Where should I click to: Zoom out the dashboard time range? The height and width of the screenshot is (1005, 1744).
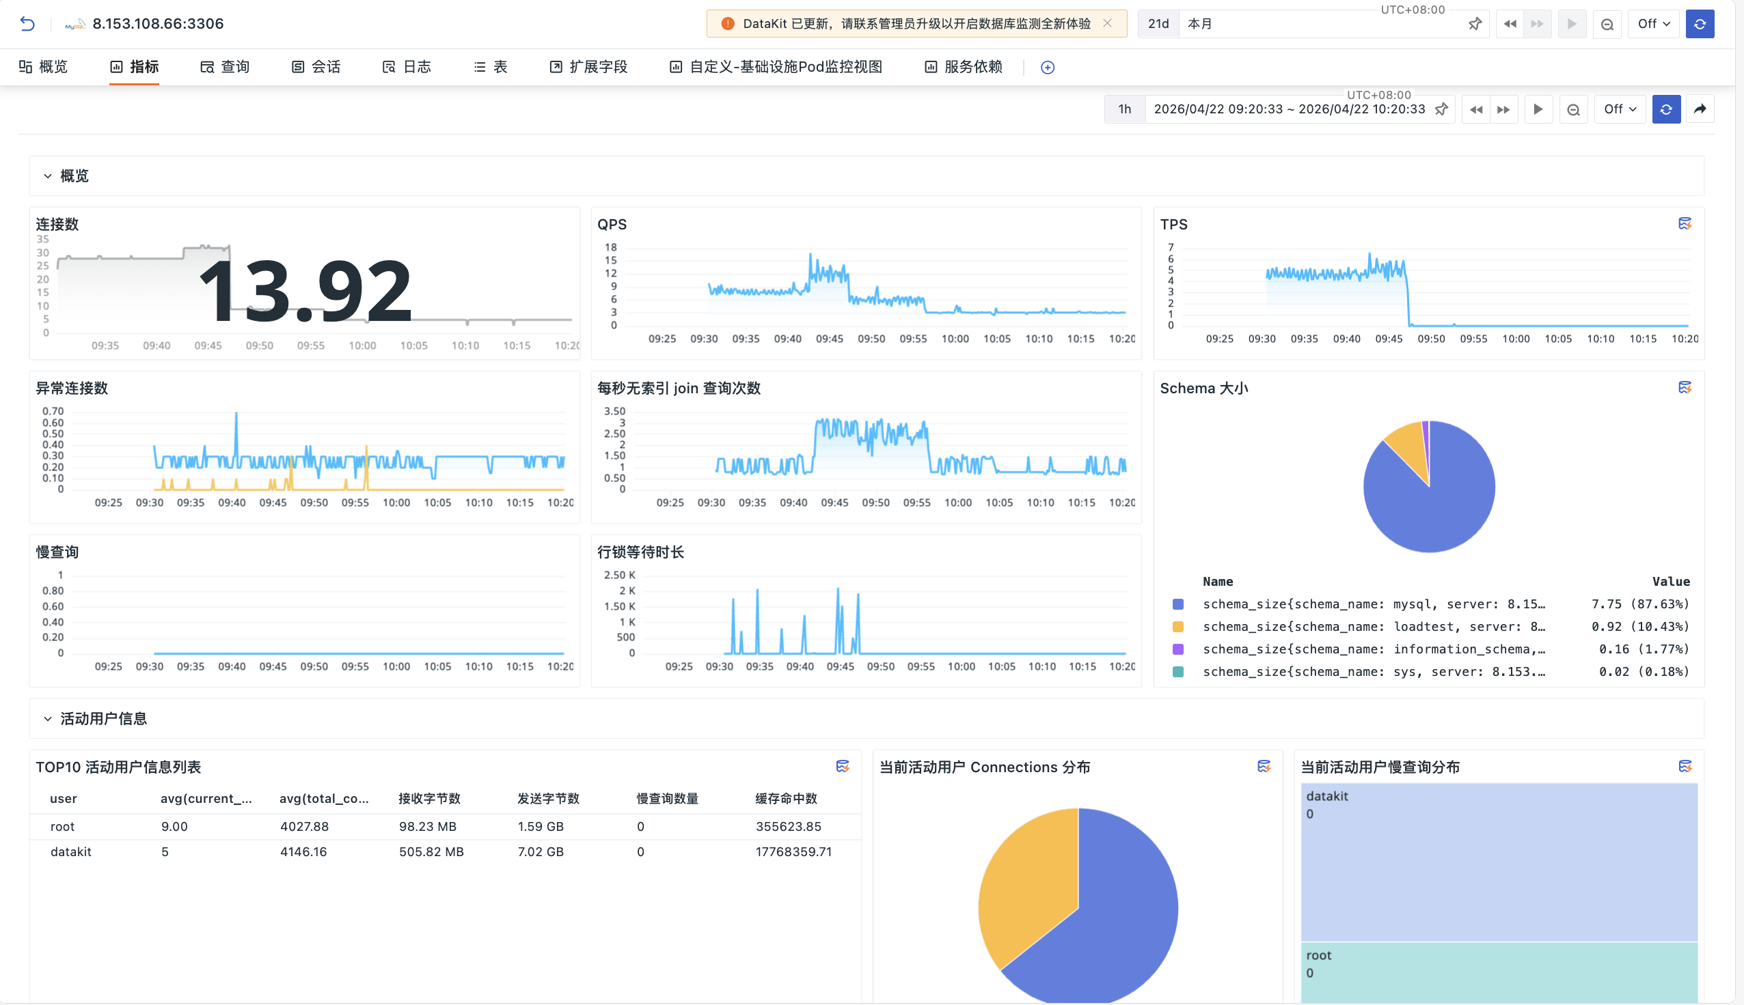pyautogui.click(x=1573, y=109)
